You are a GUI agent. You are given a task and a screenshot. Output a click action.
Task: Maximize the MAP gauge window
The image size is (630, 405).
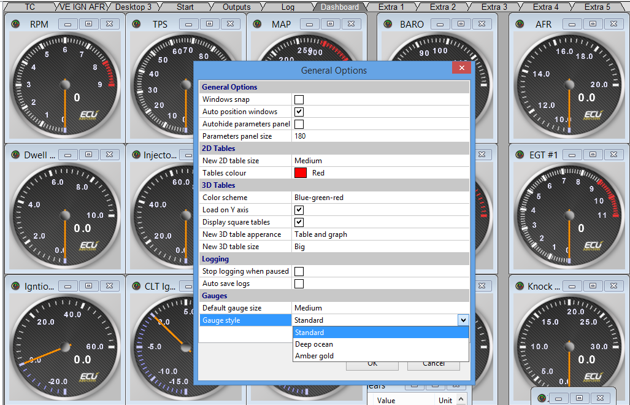330,24
